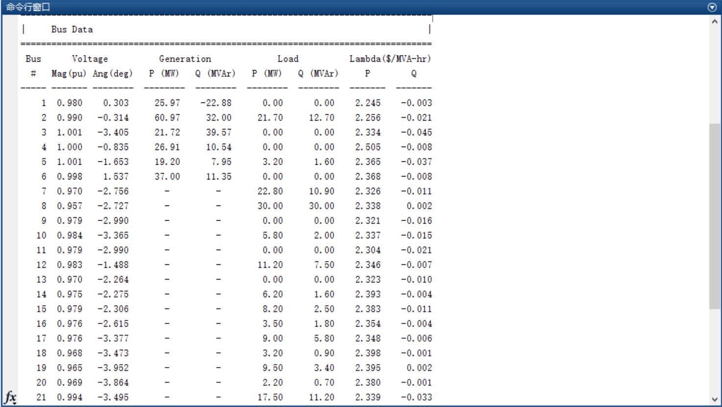Click bus 9 lambda P value 2.321
The height and width of the screenshot is (407, 722).
pyautogui.click(x=368, y=221)
